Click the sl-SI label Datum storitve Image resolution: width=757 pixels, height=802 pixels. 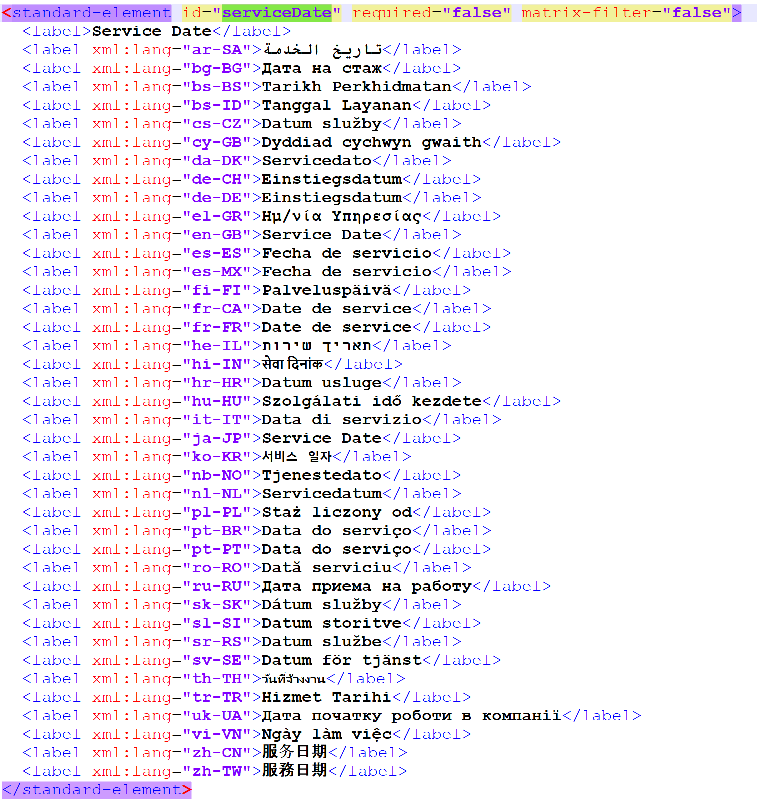[332, 623]
